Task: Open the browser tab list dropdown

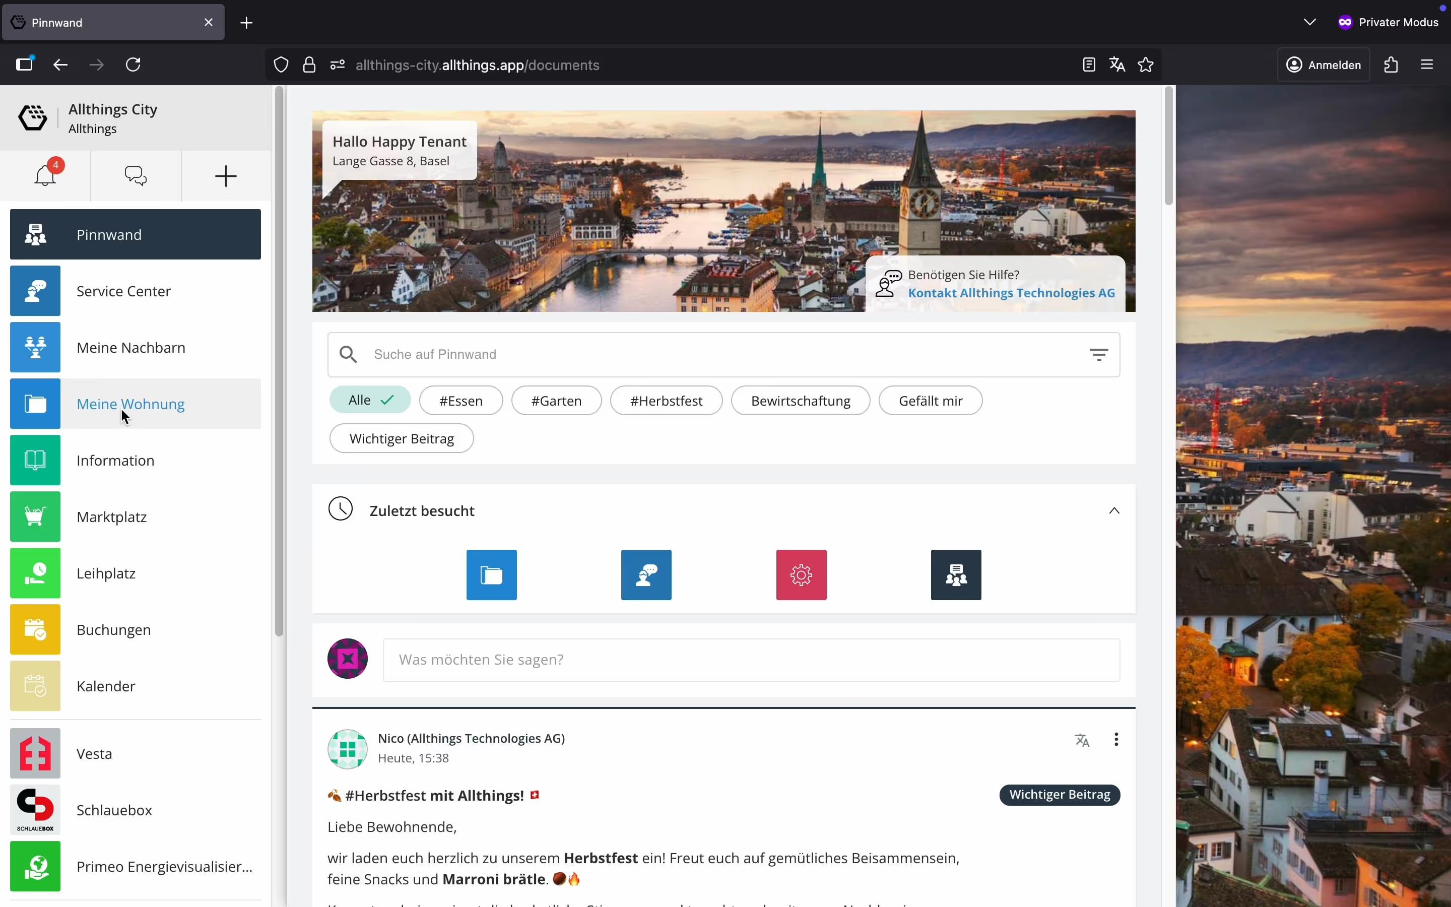Action: click(1309, 22)
